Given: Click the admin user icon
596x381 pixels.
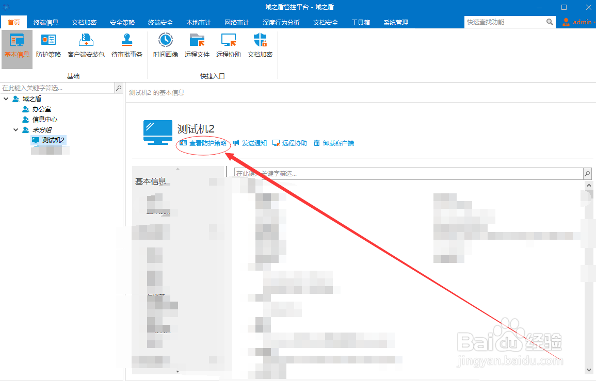Looking at the screenshot, I should 566,22.
